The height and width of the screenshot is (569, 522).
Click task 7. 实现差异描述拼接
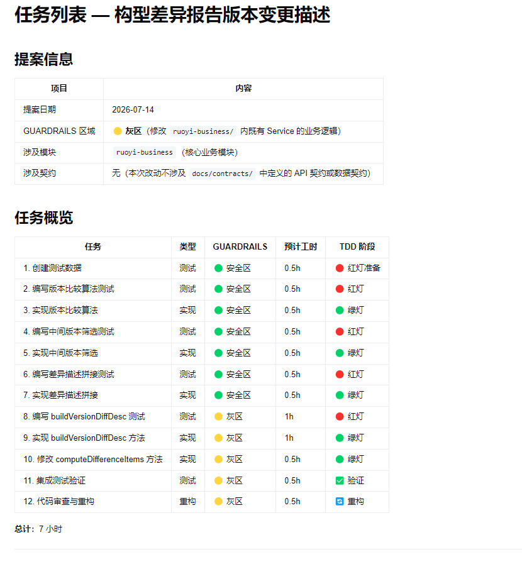point(60,395)
